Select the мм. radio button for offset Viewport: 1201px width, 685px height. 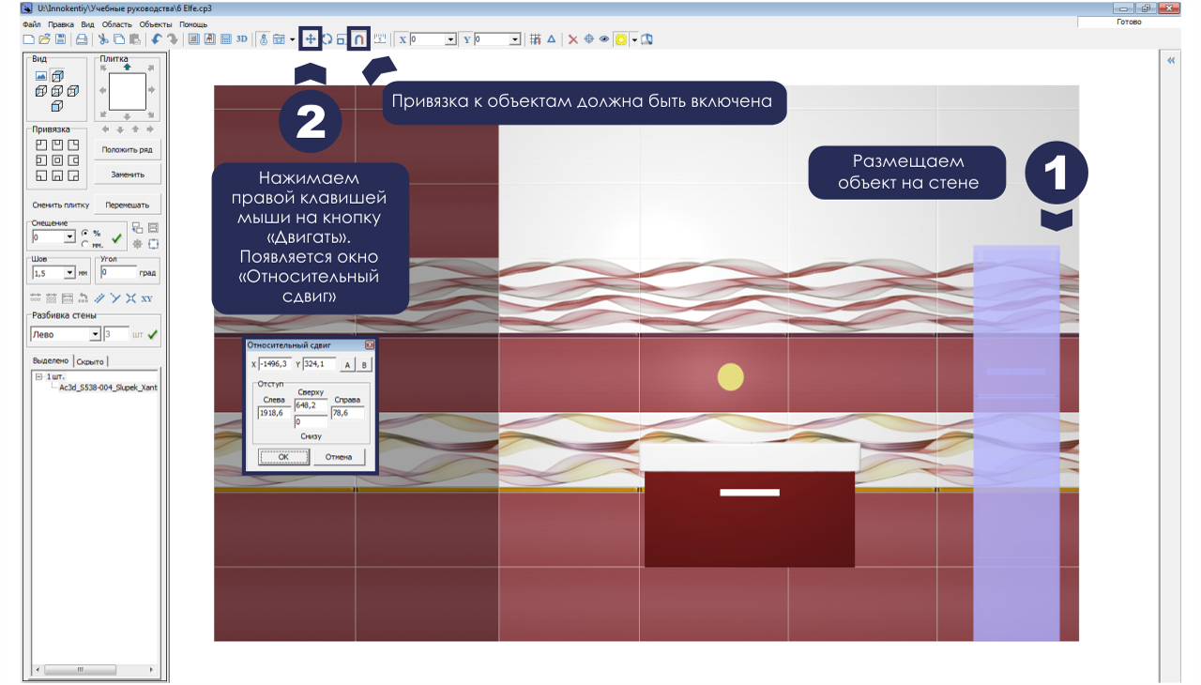[84, 243]
